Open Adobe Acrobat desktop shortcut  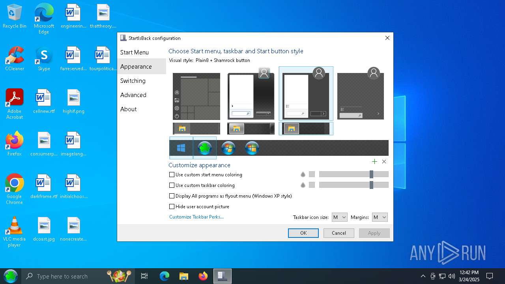click(x=15, y=104)
